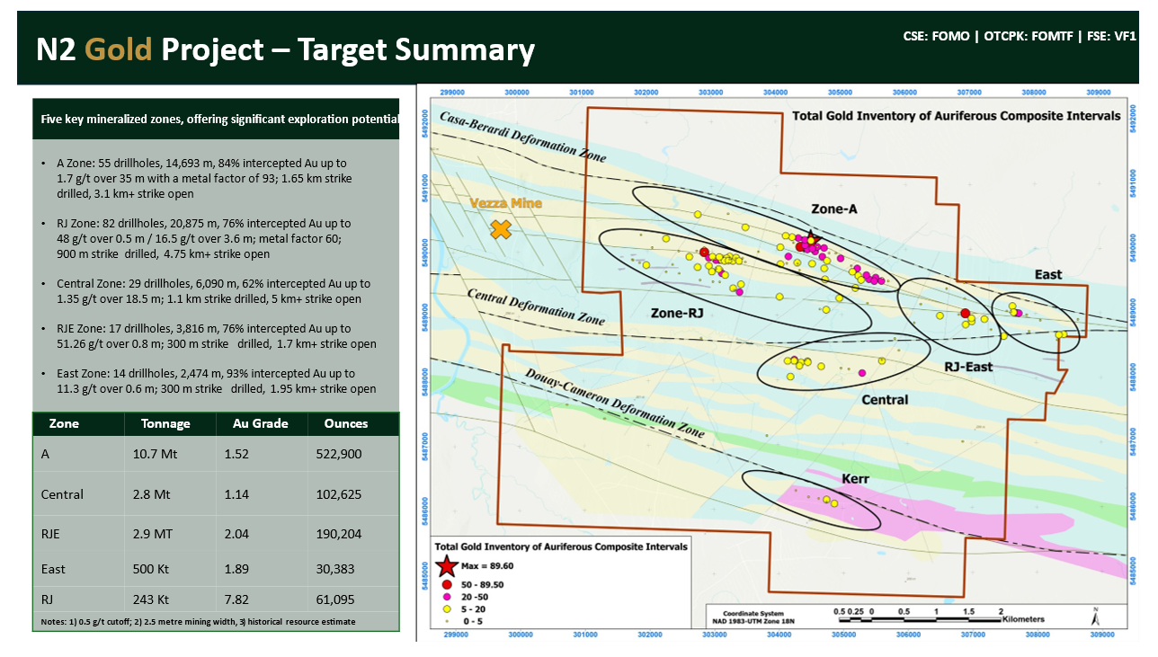
Task: Select the RJE Zone drillholes bullet
Action: click(x=209, y=336)
